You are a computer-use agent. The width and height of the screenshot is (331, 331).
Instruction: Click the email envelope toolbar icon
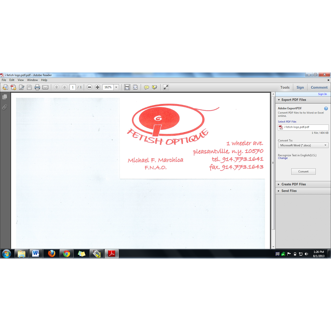coord(45,87)
